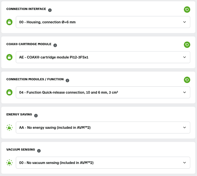Click the chevron arrow in Energy Saving dropdown
Screen dimensions: 197x176
coord(185,127)
